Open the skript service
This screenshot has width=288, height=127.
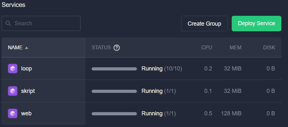[x=28, y=91]
